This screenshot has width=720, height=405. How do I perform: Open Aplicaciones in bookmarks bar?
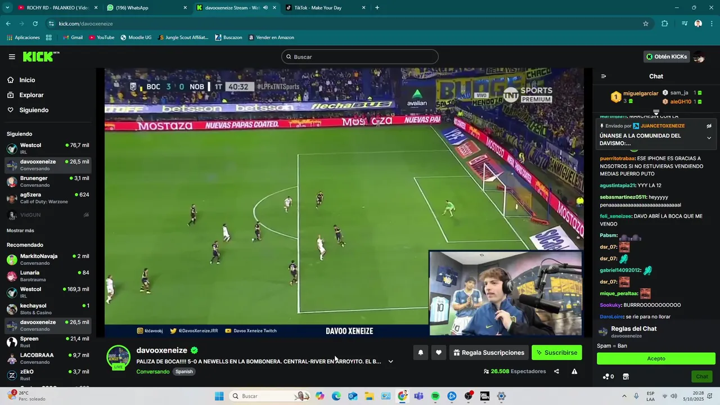(23, 38)
